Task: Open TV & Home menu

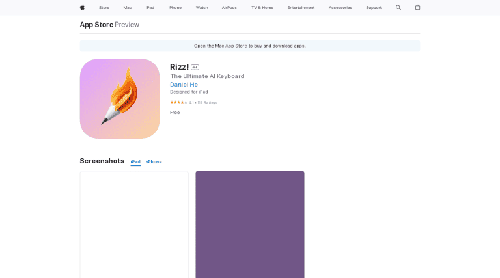Action: tap(262, 8)
